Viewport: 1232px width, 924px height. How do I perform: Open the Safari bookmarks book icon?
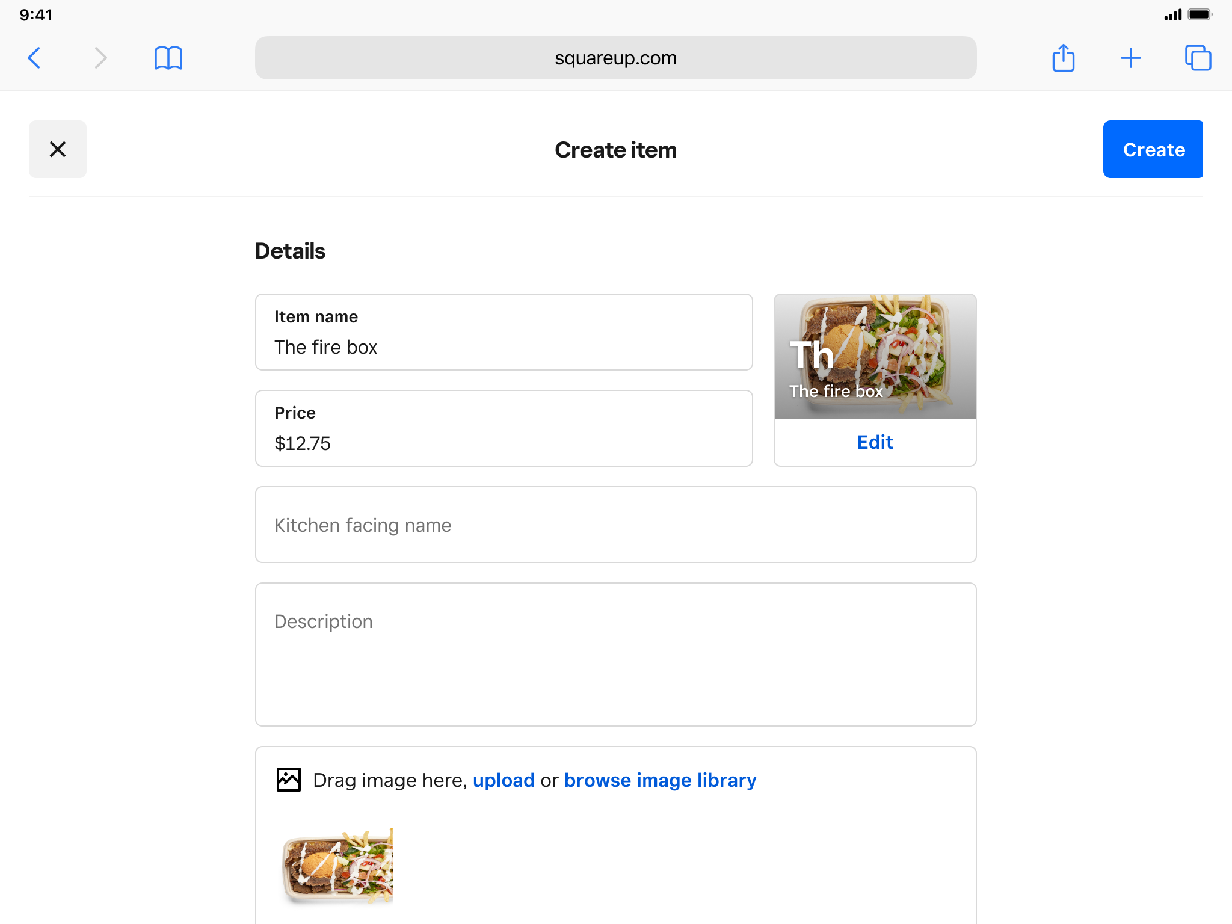click(x=168, y=58)
